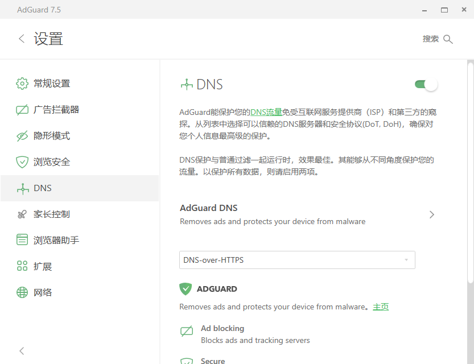This screenshot has height=364, width=474.
Task: Open the 主页 homepage link
Action: (381, 307)
